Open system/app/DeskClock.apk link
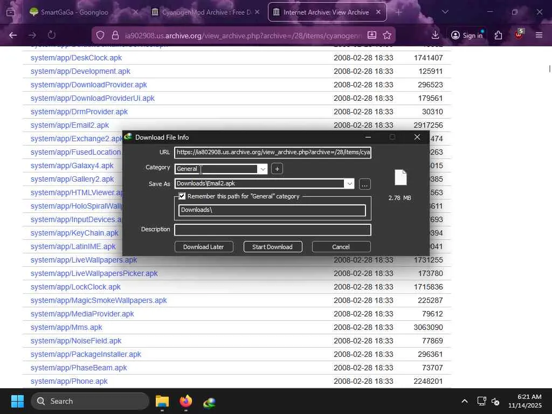This screenshot has height=414, width=552. pos(76,58)
